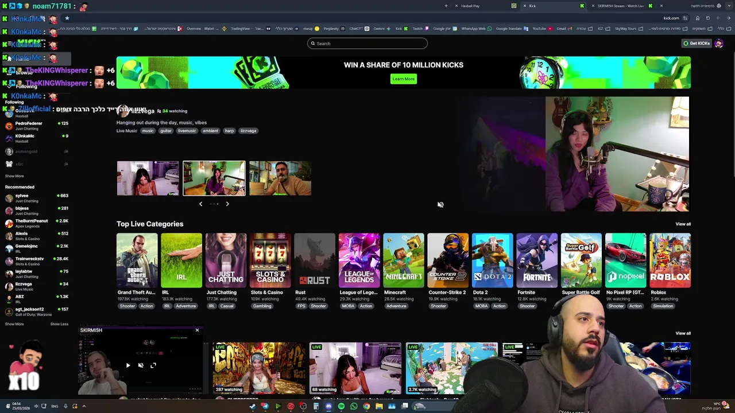Open live stream with 68 watching
The image size is (735, 413).
pos(355,368)
